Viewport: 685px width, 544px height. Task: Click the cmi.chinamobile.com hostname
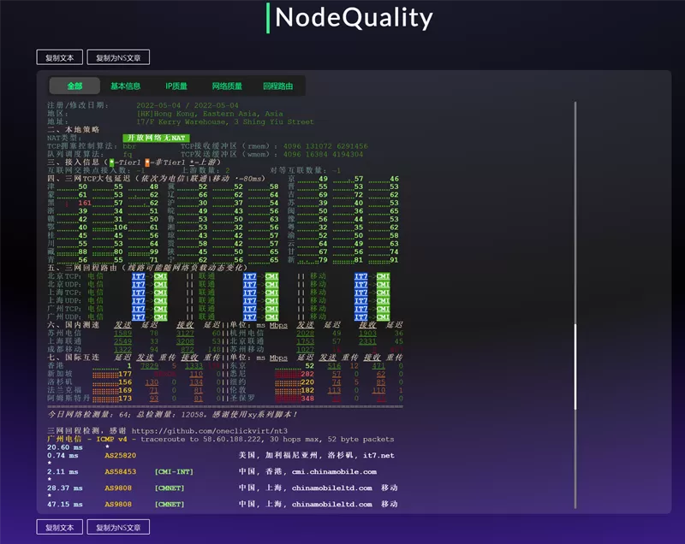tap(334, 471)
